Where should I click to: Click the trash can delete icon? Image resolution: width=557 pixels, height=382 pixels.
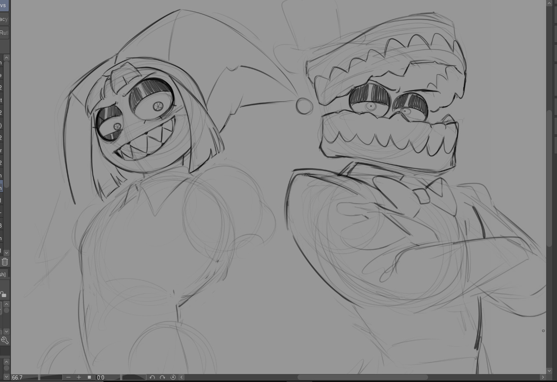point(5,262)
